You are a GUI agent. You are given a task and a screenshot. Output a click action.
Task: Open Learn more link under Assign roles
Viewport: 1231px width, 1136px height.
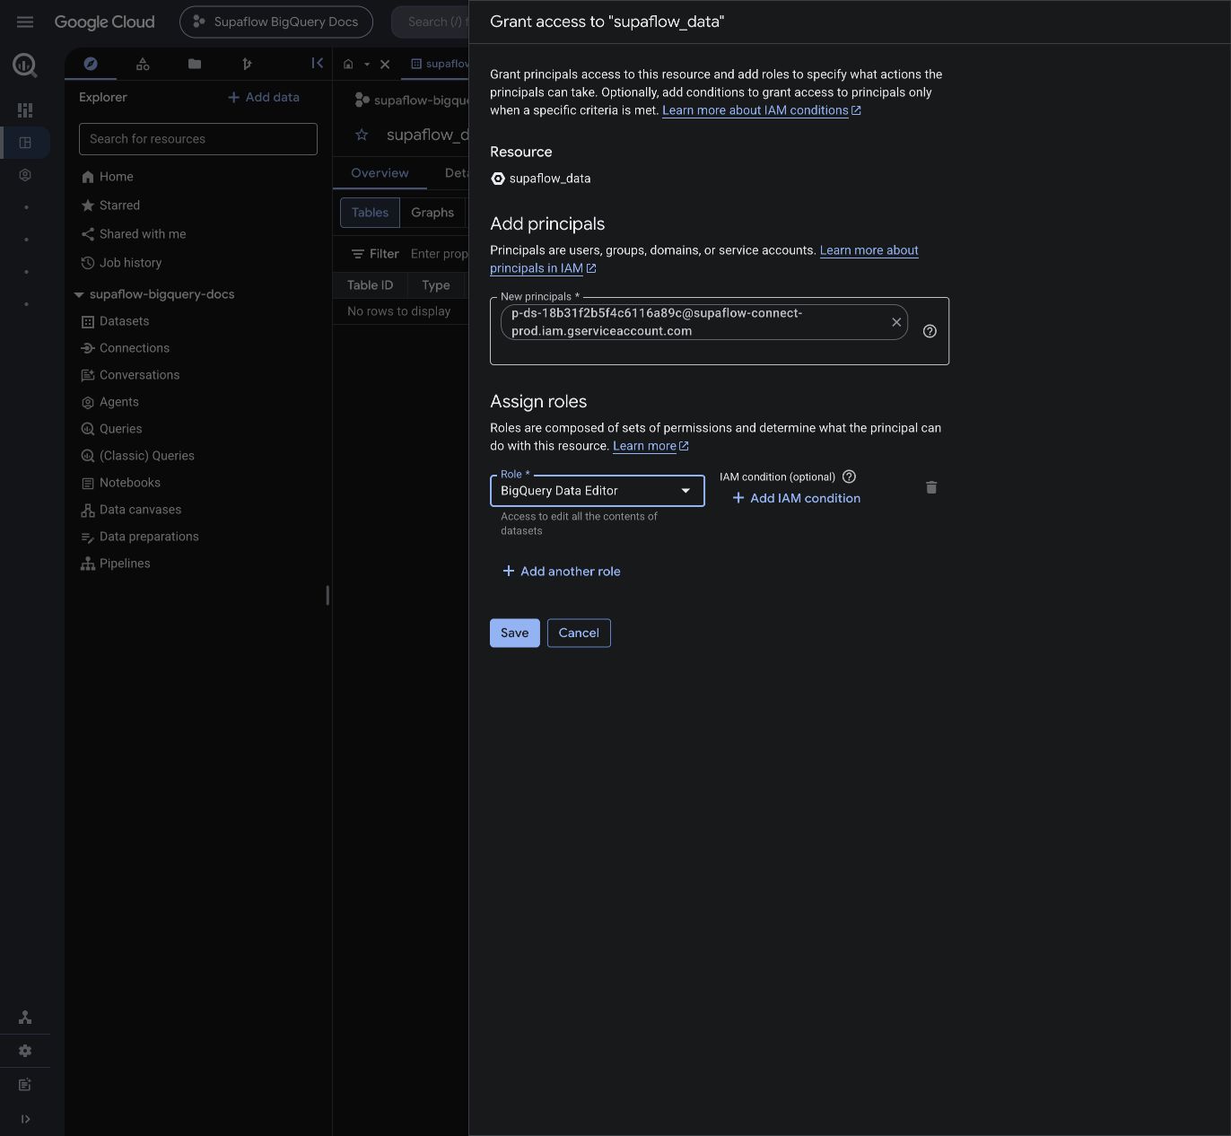point(650,446)
